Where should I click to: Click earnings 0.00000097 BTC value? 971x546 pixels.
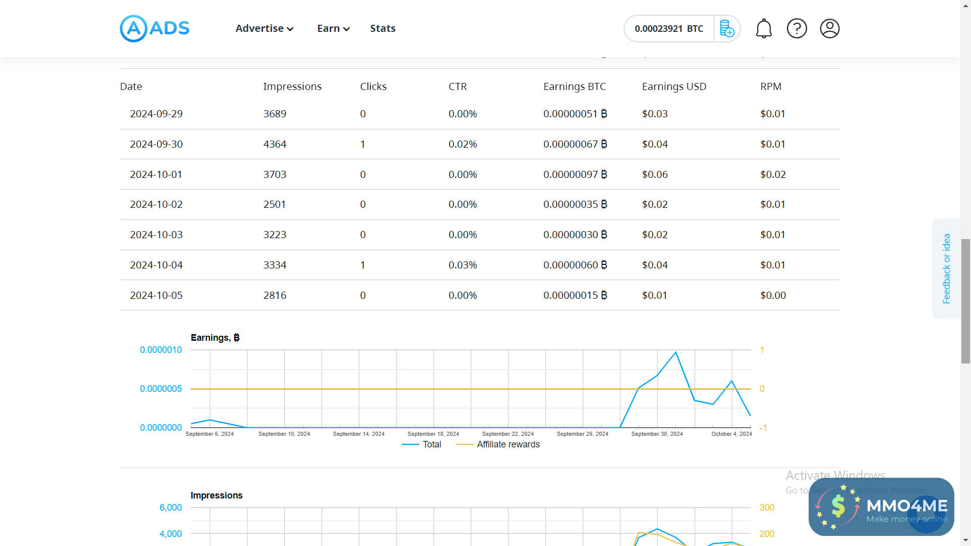[x=575, y=174]
